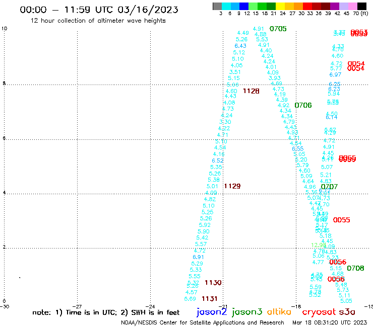
Task: Click the yellow 24 ft color swatch
Action: click(x=280, y=6)
